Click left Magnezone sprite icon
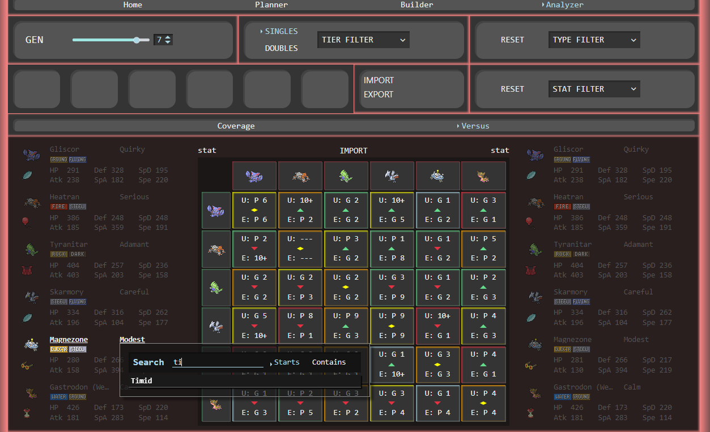710x432 pixels. coord(31,344)
